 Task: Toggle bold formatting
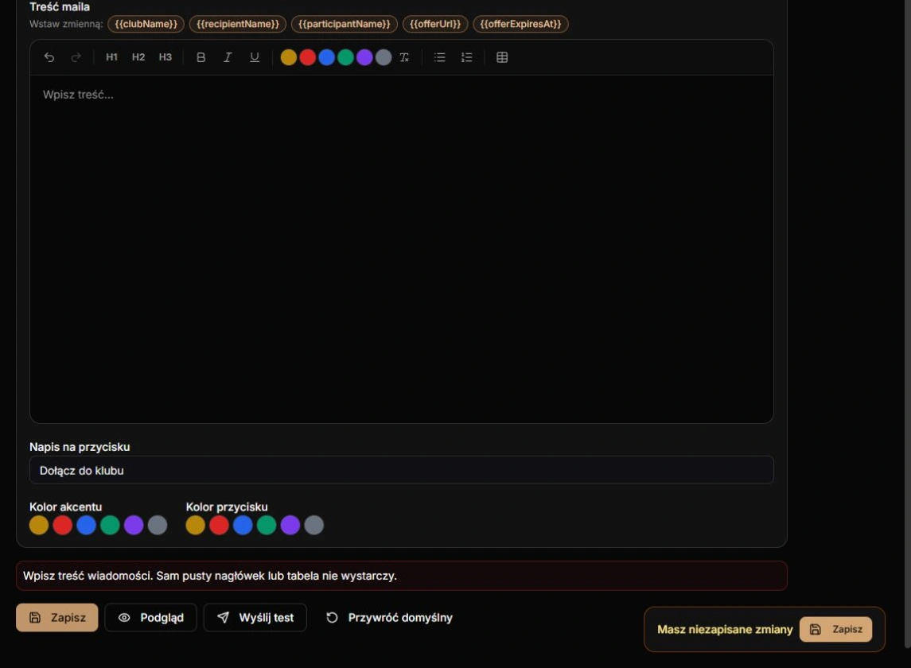coord(201,57)
